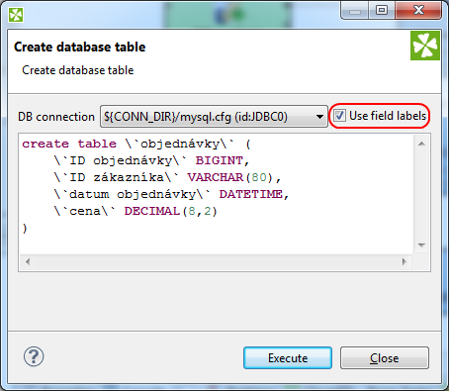The width and height of the screenshot is (449, 391).
Task: Toggle the Use field labels checkbox
Action: click(x=339, y=116)
